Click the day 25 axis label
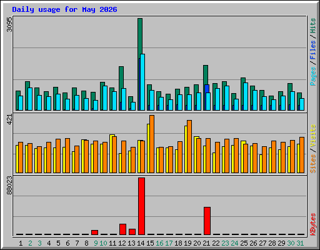Screen dimensions: 320x250 (244, 243)
